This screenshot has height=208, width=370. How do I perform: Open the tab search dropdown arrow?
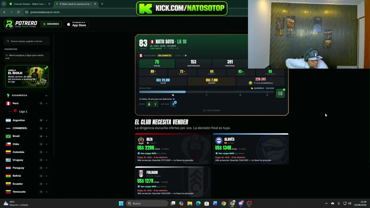point(4,4)
